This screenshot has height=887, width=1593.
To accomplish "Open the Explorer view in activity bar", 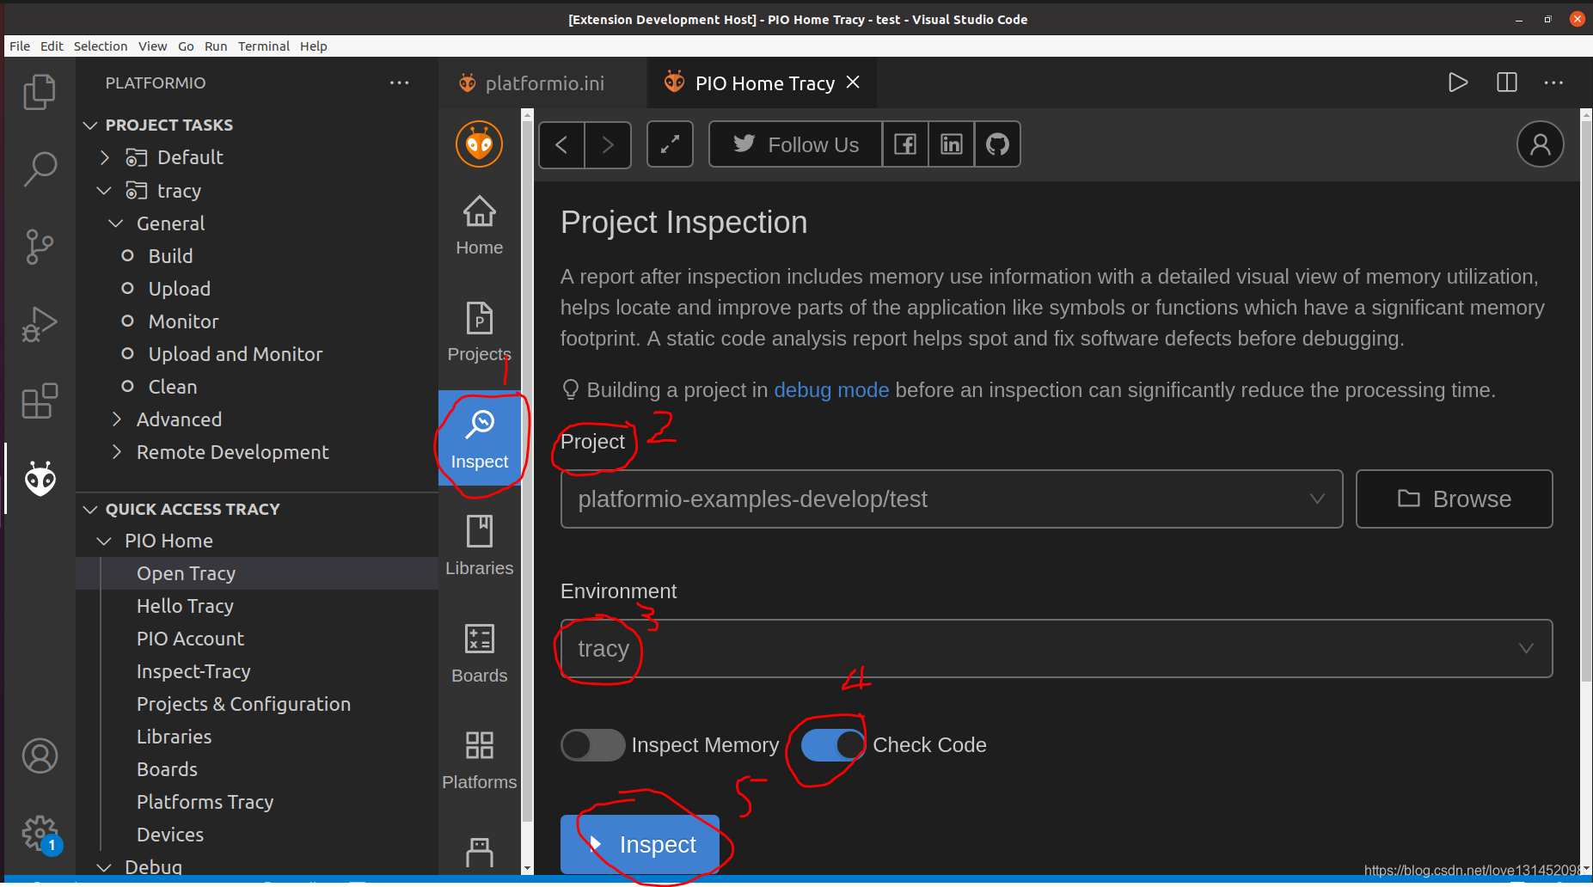I will point(40,92).
